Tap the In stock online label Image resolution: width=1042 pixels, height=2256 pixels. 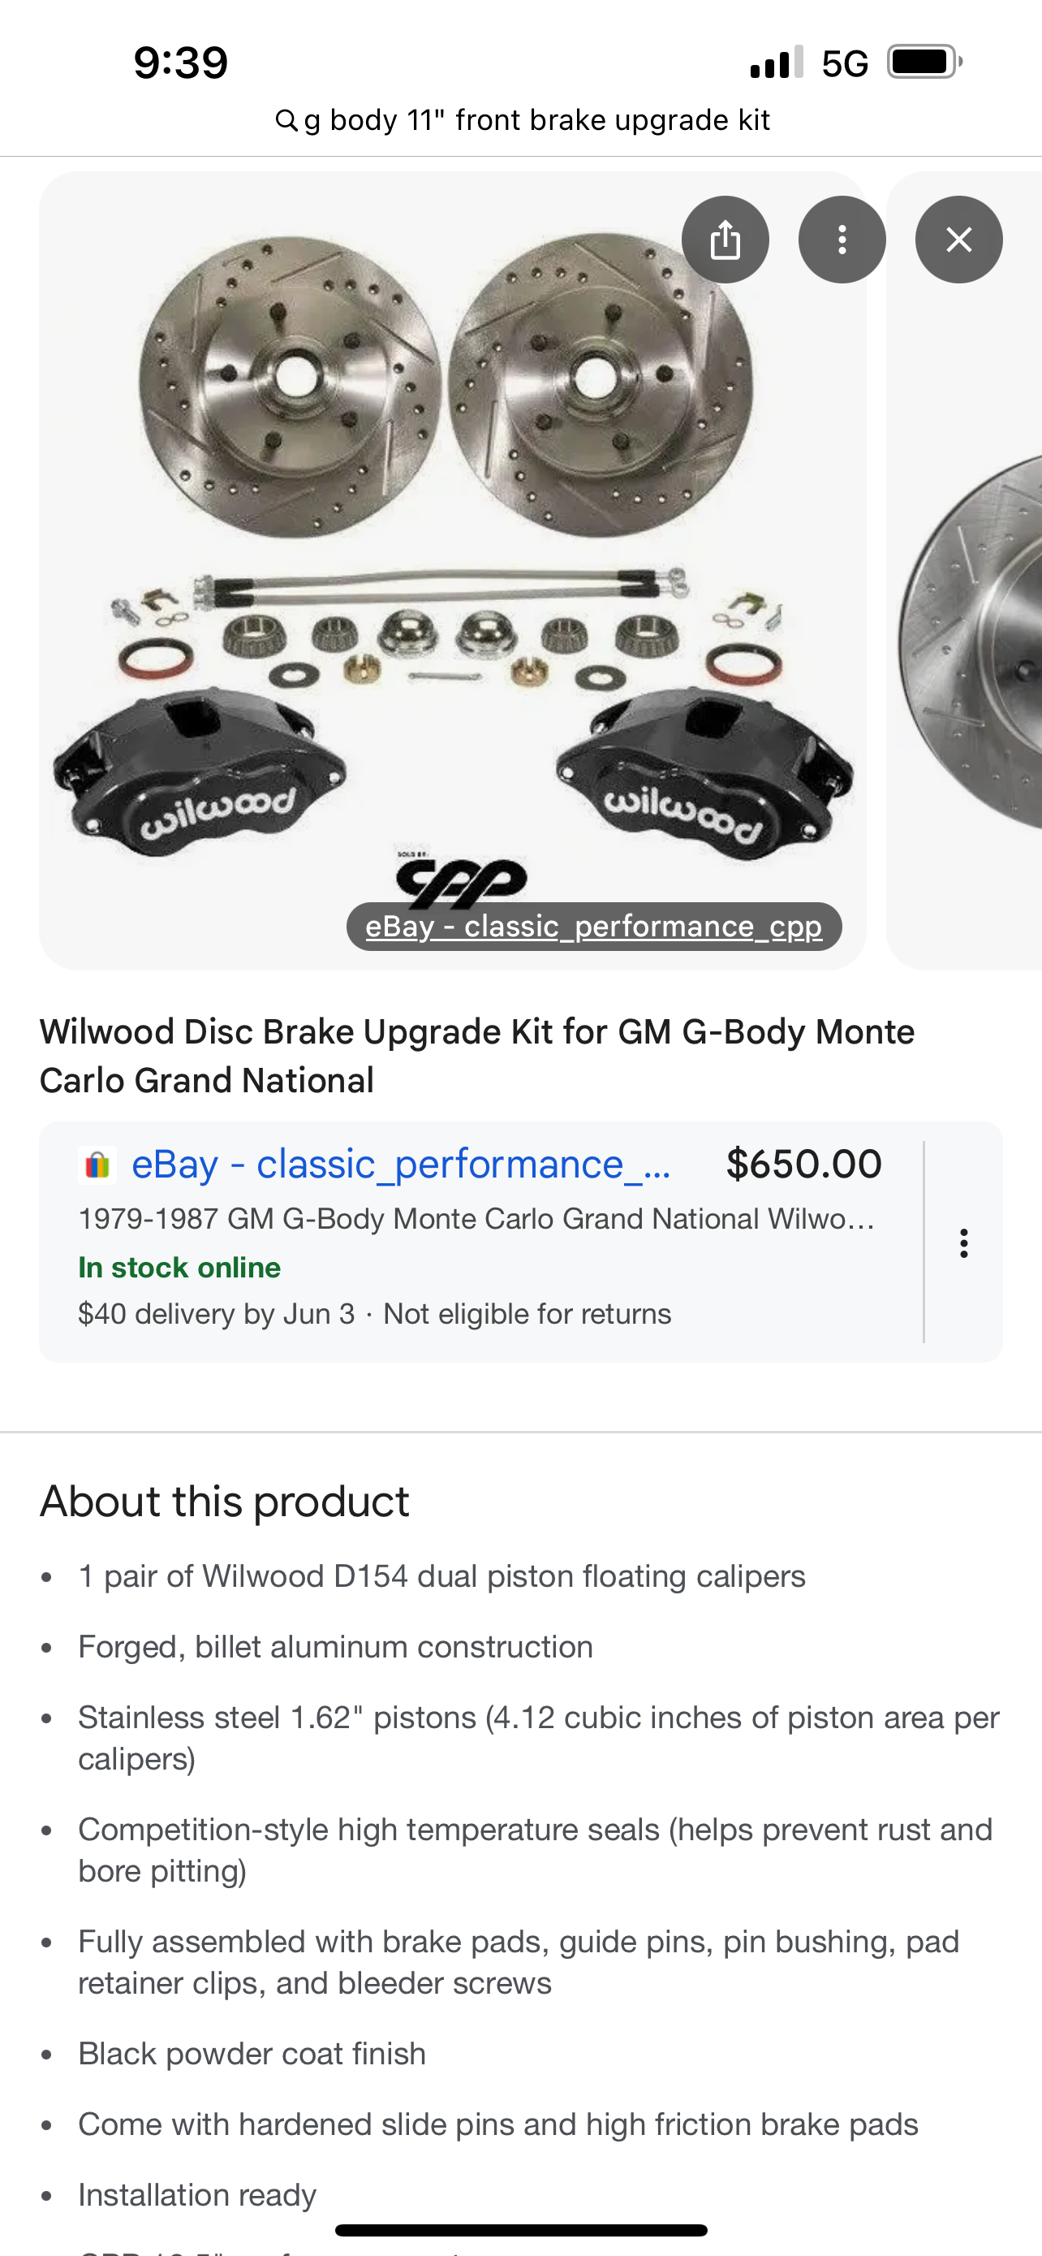coord(179,1267)
